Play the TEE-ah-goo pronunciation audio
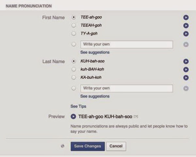 tap(186, 18)
